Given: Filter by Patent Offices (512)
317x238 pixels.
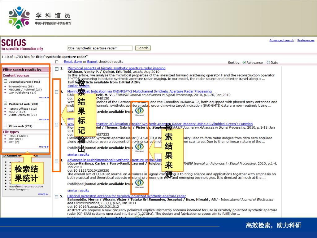Looking at the screenshot, I should click(x=23, y=109).
